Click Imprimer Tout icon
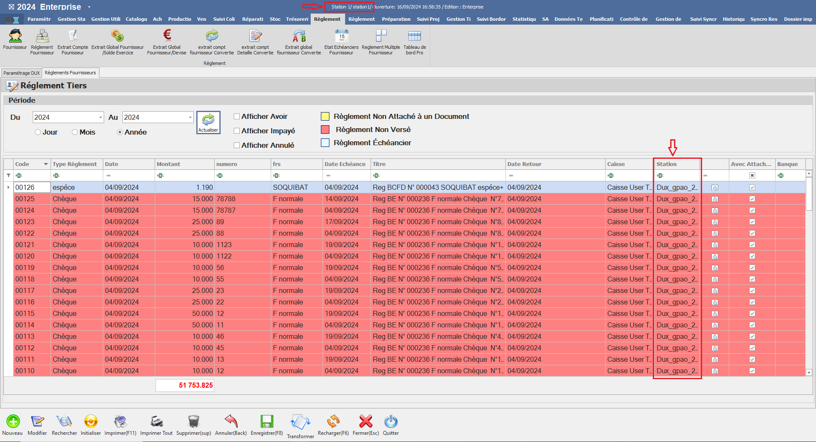Image resolution: width=816 pixels, height=442 pixels. pos(156,421)
